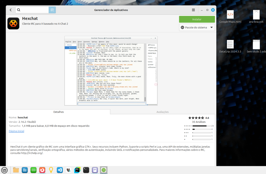Toggle the search-in-description button beside search box
The width and height of the screenshot is (266, 174).
click(x=52, y=10)
